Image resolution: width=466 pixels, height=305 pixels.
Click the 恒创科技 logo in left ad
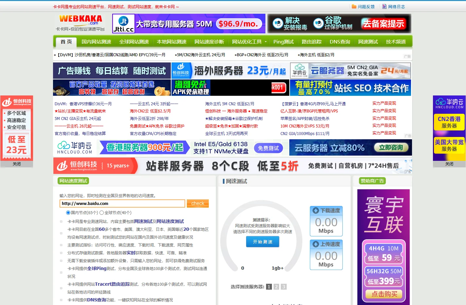[17, 102]
